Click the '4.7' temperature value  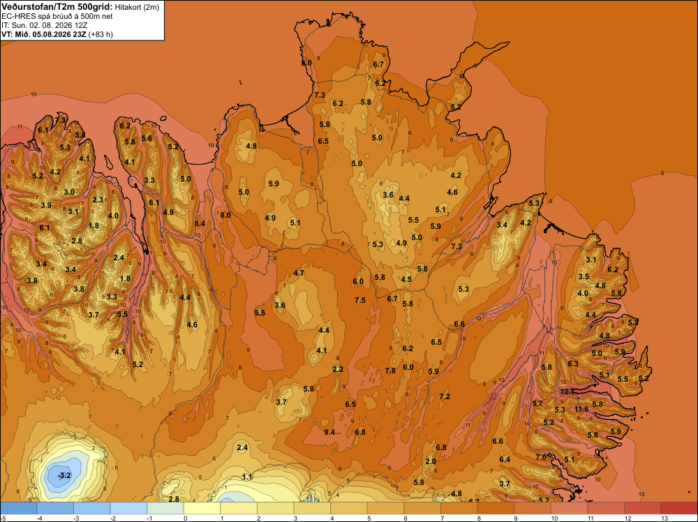(299, 274)
